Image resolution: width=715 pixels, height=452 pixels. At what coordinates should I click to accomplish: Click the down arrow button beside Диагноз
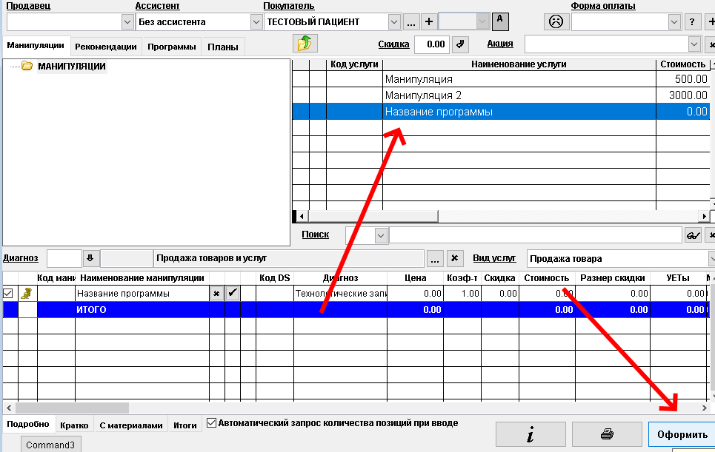tap(90, 258)
